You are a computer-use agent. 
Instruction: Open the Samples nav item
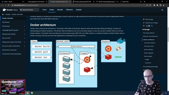click(x=79, y=10)
